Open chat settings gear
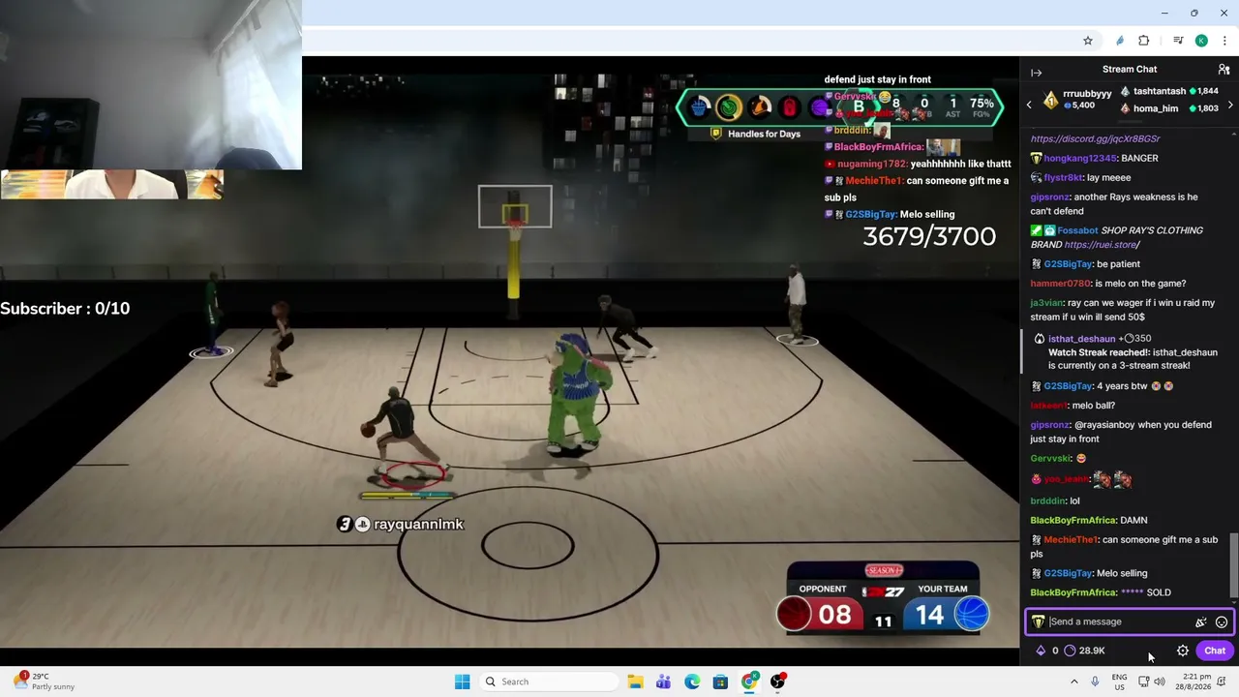Screen dimensions: 1239x697 pos(1183,651)
